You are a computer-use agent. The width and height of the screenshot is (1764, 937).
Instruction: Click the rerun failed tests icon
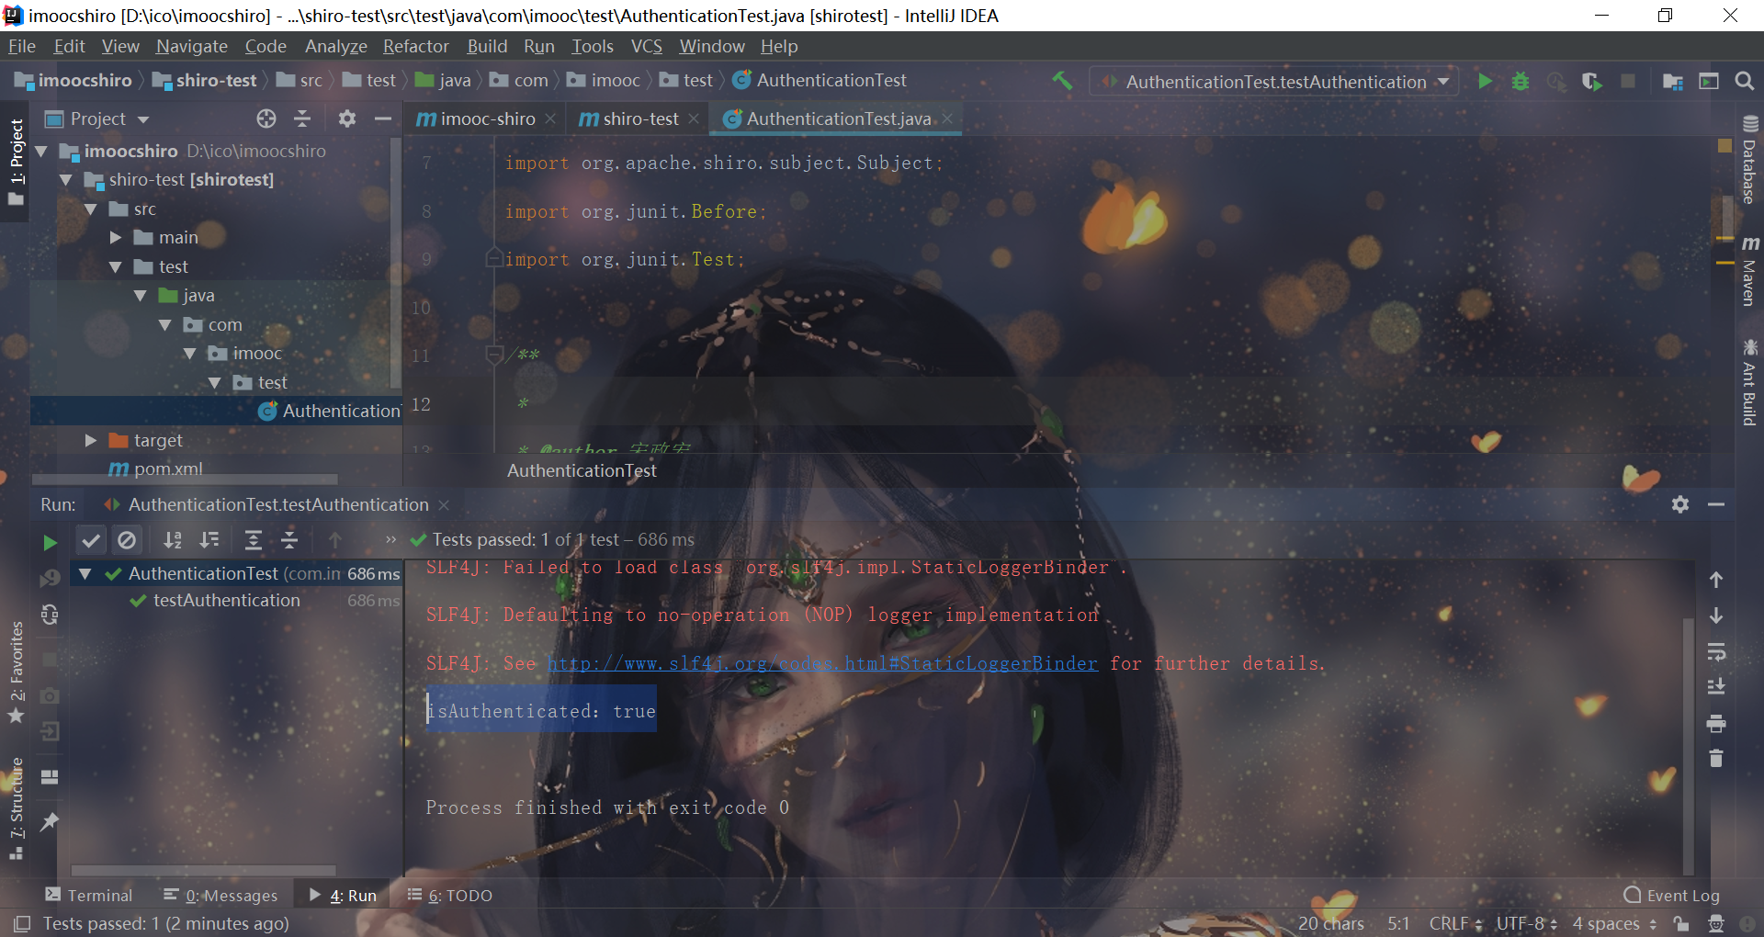50,578
